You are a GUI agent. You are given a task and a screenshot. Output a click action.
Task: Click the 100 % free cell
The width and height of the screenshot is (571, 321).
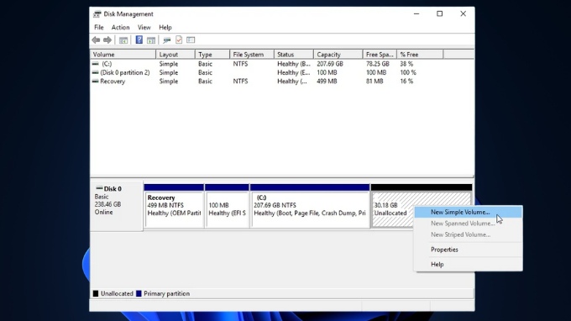(408, 72)
